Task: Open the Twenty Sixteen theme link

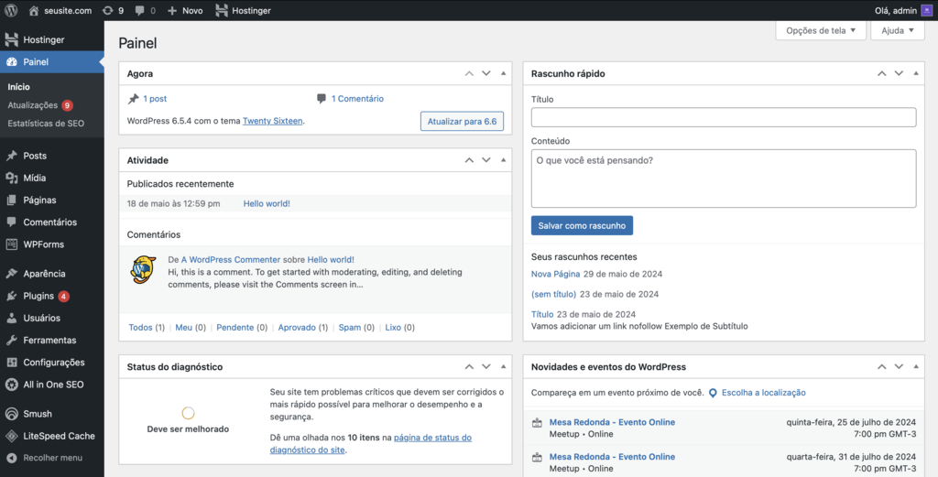Action: click(x=272, y=121)
